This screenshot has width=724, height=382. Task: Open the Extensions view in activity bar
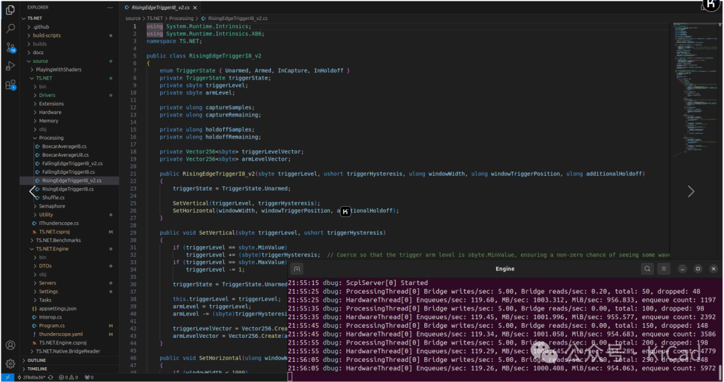[10, 85]
